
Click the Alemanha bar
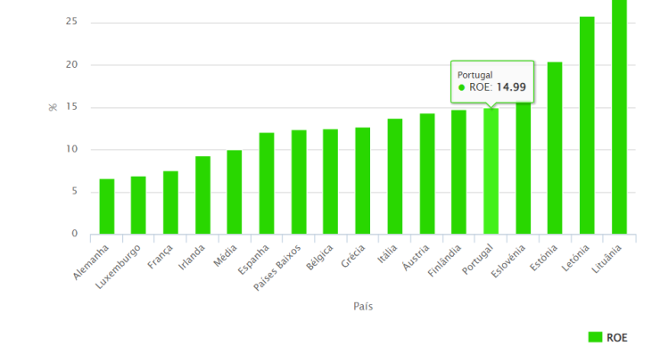(106, 206)
